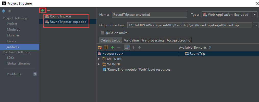Open Global Libraries settings
The image size is (259, 102).
(x=19, y=63)
